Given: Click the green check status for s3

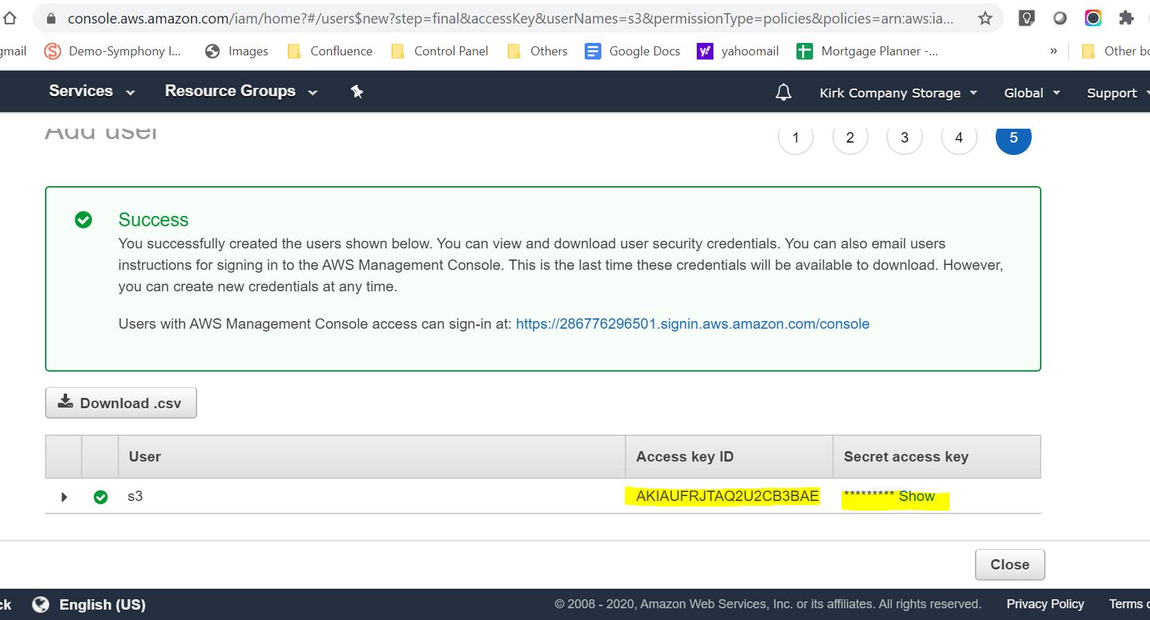Looking at the screenshot, I should point(100,497).
